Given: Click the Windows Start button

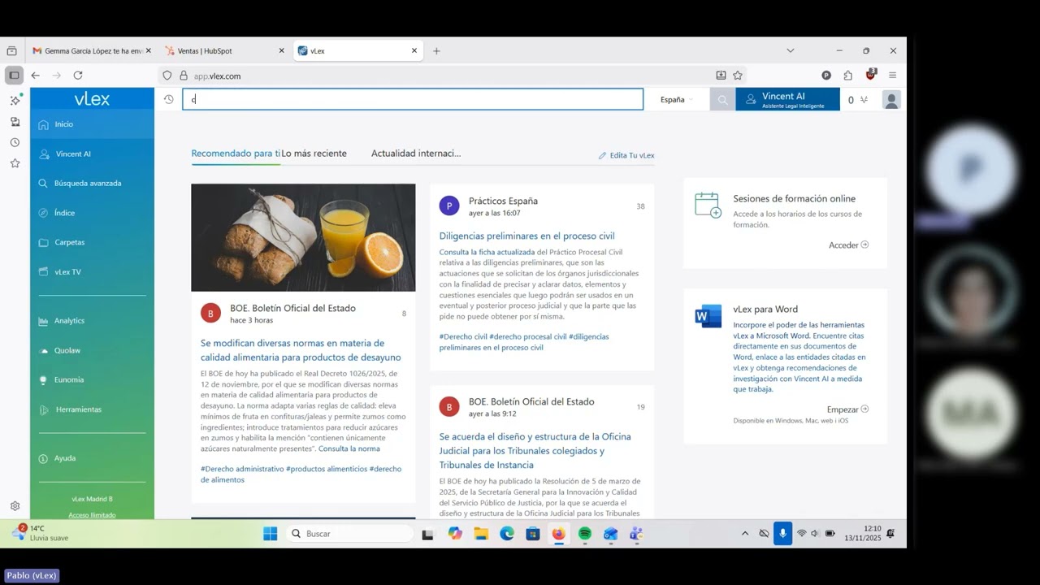Looking at the screenshot, I should 270,534.
